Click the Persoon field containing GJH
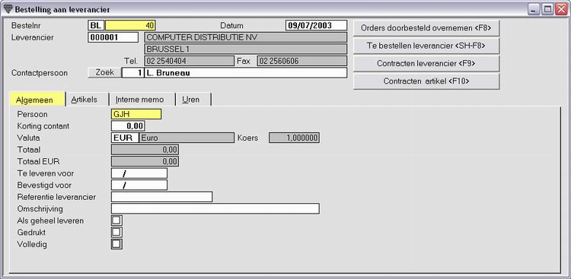The width and height of the screenshot is (571, 279). tap(136, 114)
